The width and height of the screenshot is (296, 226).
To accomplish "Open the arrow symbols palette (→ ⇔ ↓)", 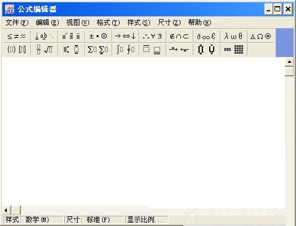I will point(125,36).
